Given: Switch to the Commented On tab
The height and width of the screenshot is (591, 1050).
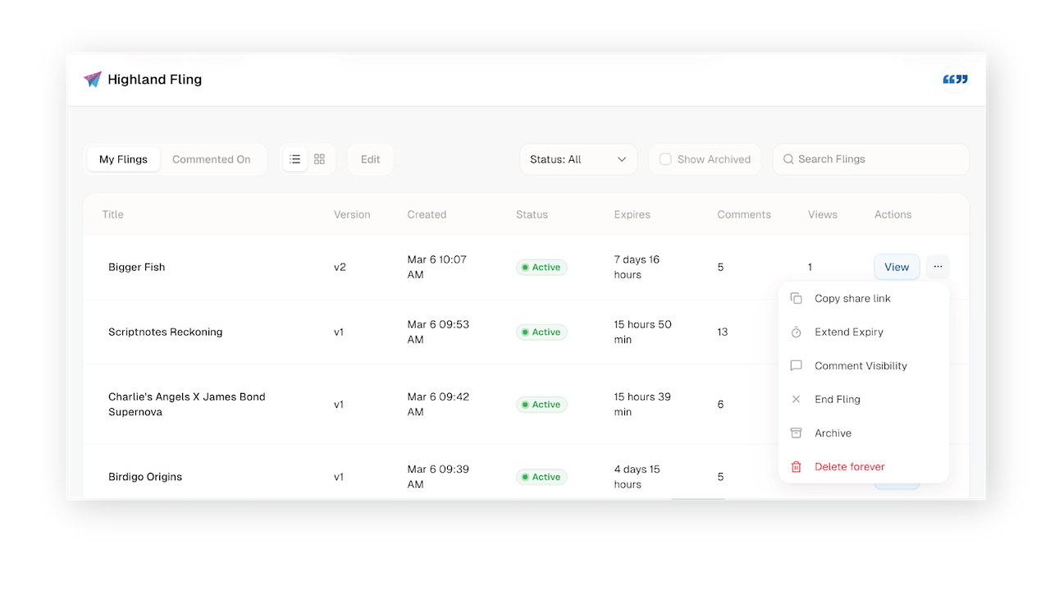Looking at the screenshot, I should pos(212,159).
